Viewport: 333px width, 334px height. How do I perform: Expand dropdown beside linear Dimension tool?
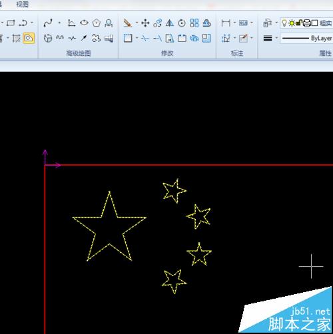tap(234, 23)
